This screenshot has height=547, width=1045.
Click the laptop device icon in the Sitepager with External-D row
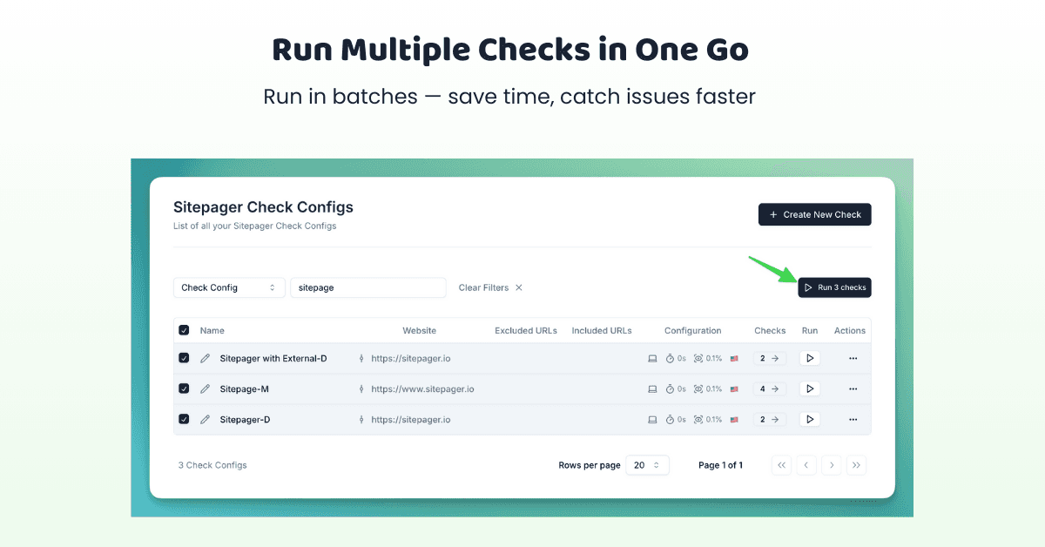[651, 358]
